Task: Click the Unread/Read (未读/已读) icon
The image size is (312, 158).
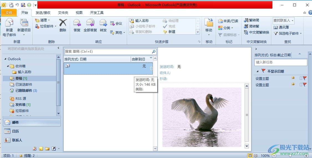Action: click(220, 21)
